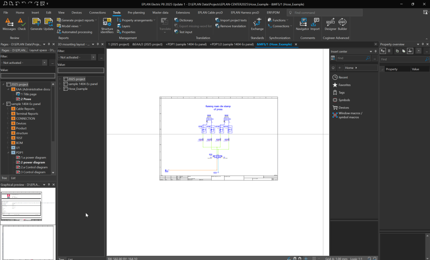Switch to Layout space tab
The height and width of the screenshot is (260, 430).
click(x=42, y=50)
